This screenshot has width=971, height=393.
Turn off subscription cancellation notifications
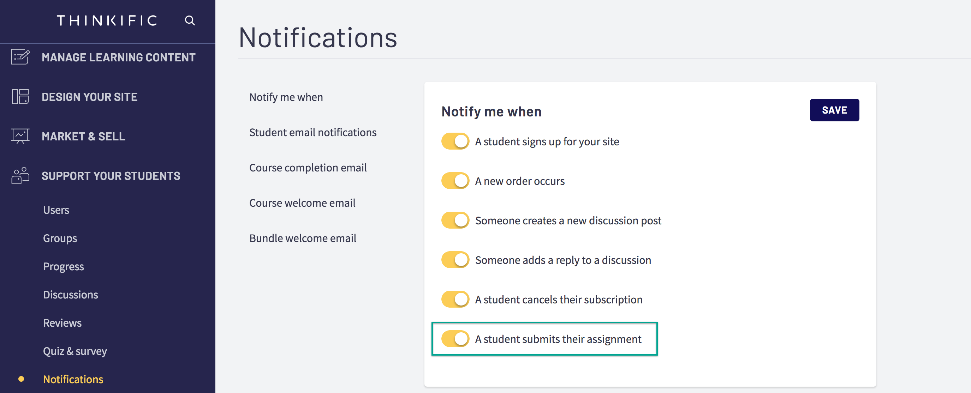(455, 299)
